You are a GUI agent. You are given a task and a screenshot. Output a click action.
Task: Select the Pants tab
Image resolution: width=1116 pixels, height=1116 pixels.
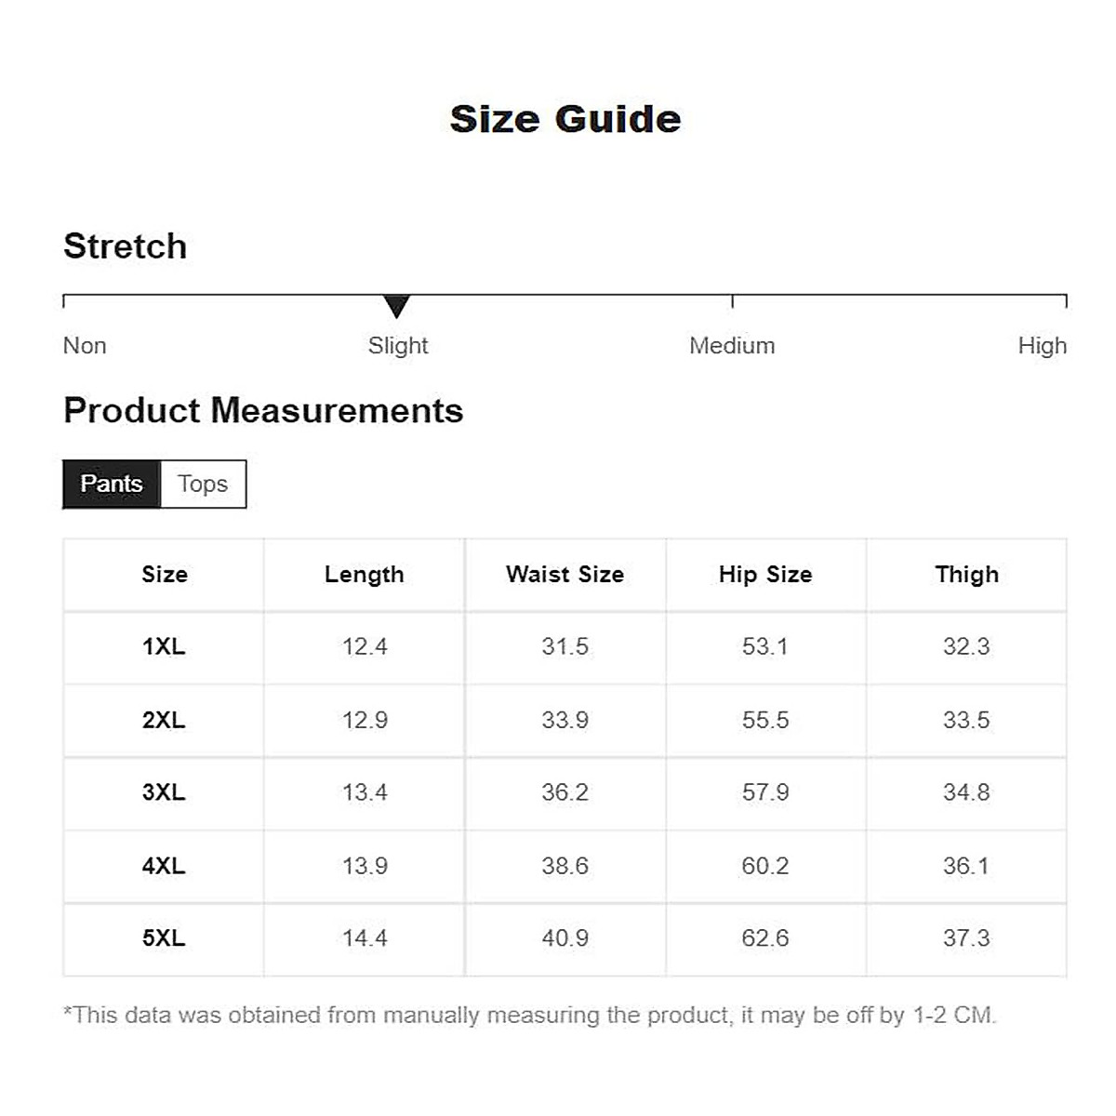click(112, 484)
